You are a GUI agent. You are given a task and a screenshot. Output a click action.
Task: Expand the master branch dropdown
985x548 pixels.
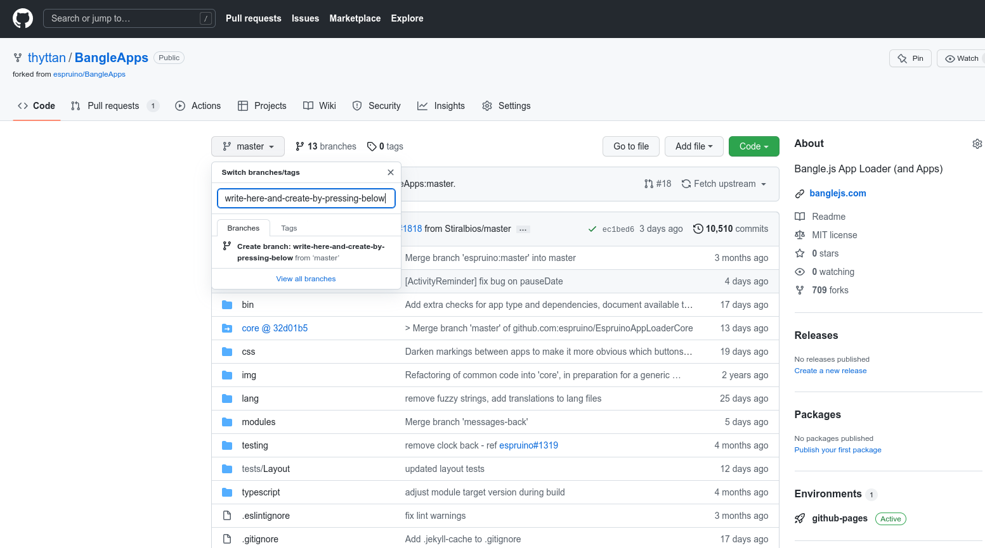248,146
